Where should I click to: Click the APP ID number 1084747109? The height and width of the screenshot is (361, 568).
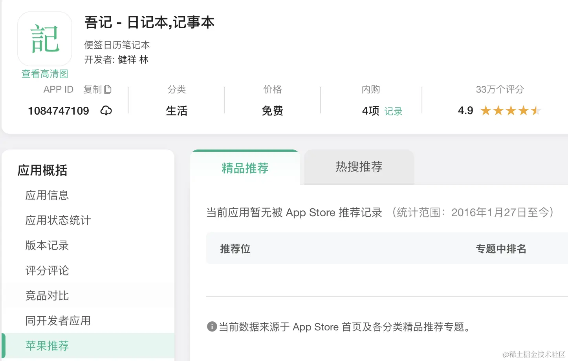click(x=59, y=111)
